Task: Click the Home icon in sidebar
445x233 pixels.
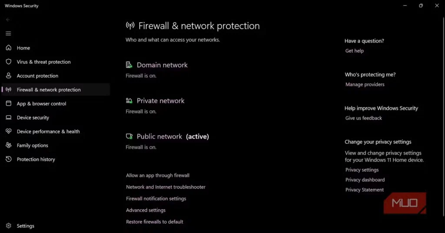Action: pyautogui.click(x=9, y=48)
